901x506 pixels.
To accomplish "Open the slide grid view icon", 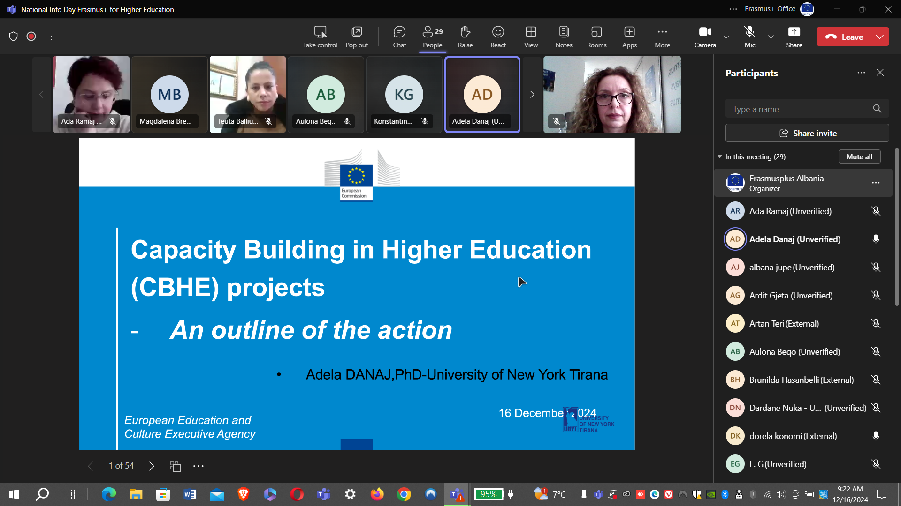I will click(x=175, y=466).
